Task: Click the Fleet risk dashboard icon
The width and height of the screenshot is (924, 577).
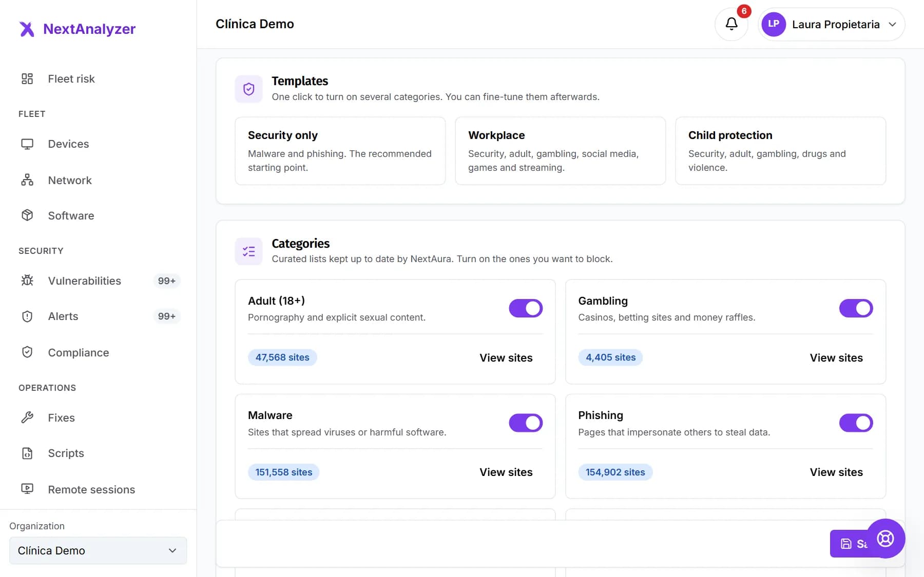Action: tap(27, 78)
